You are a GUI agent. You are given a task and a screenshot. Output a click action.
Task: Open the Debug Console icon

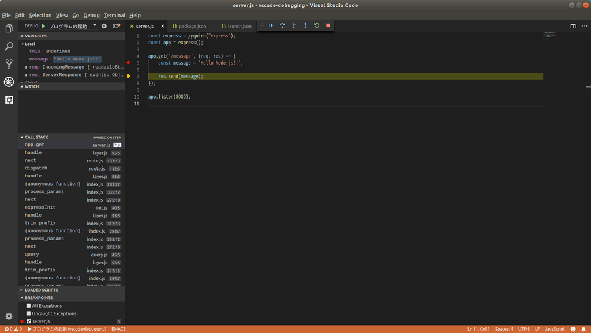coord(116,26)
